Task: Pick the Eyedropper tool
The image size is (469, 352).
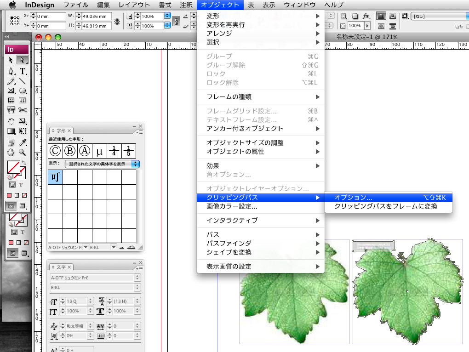Action: pyautogui.click(x=22, y=143)
